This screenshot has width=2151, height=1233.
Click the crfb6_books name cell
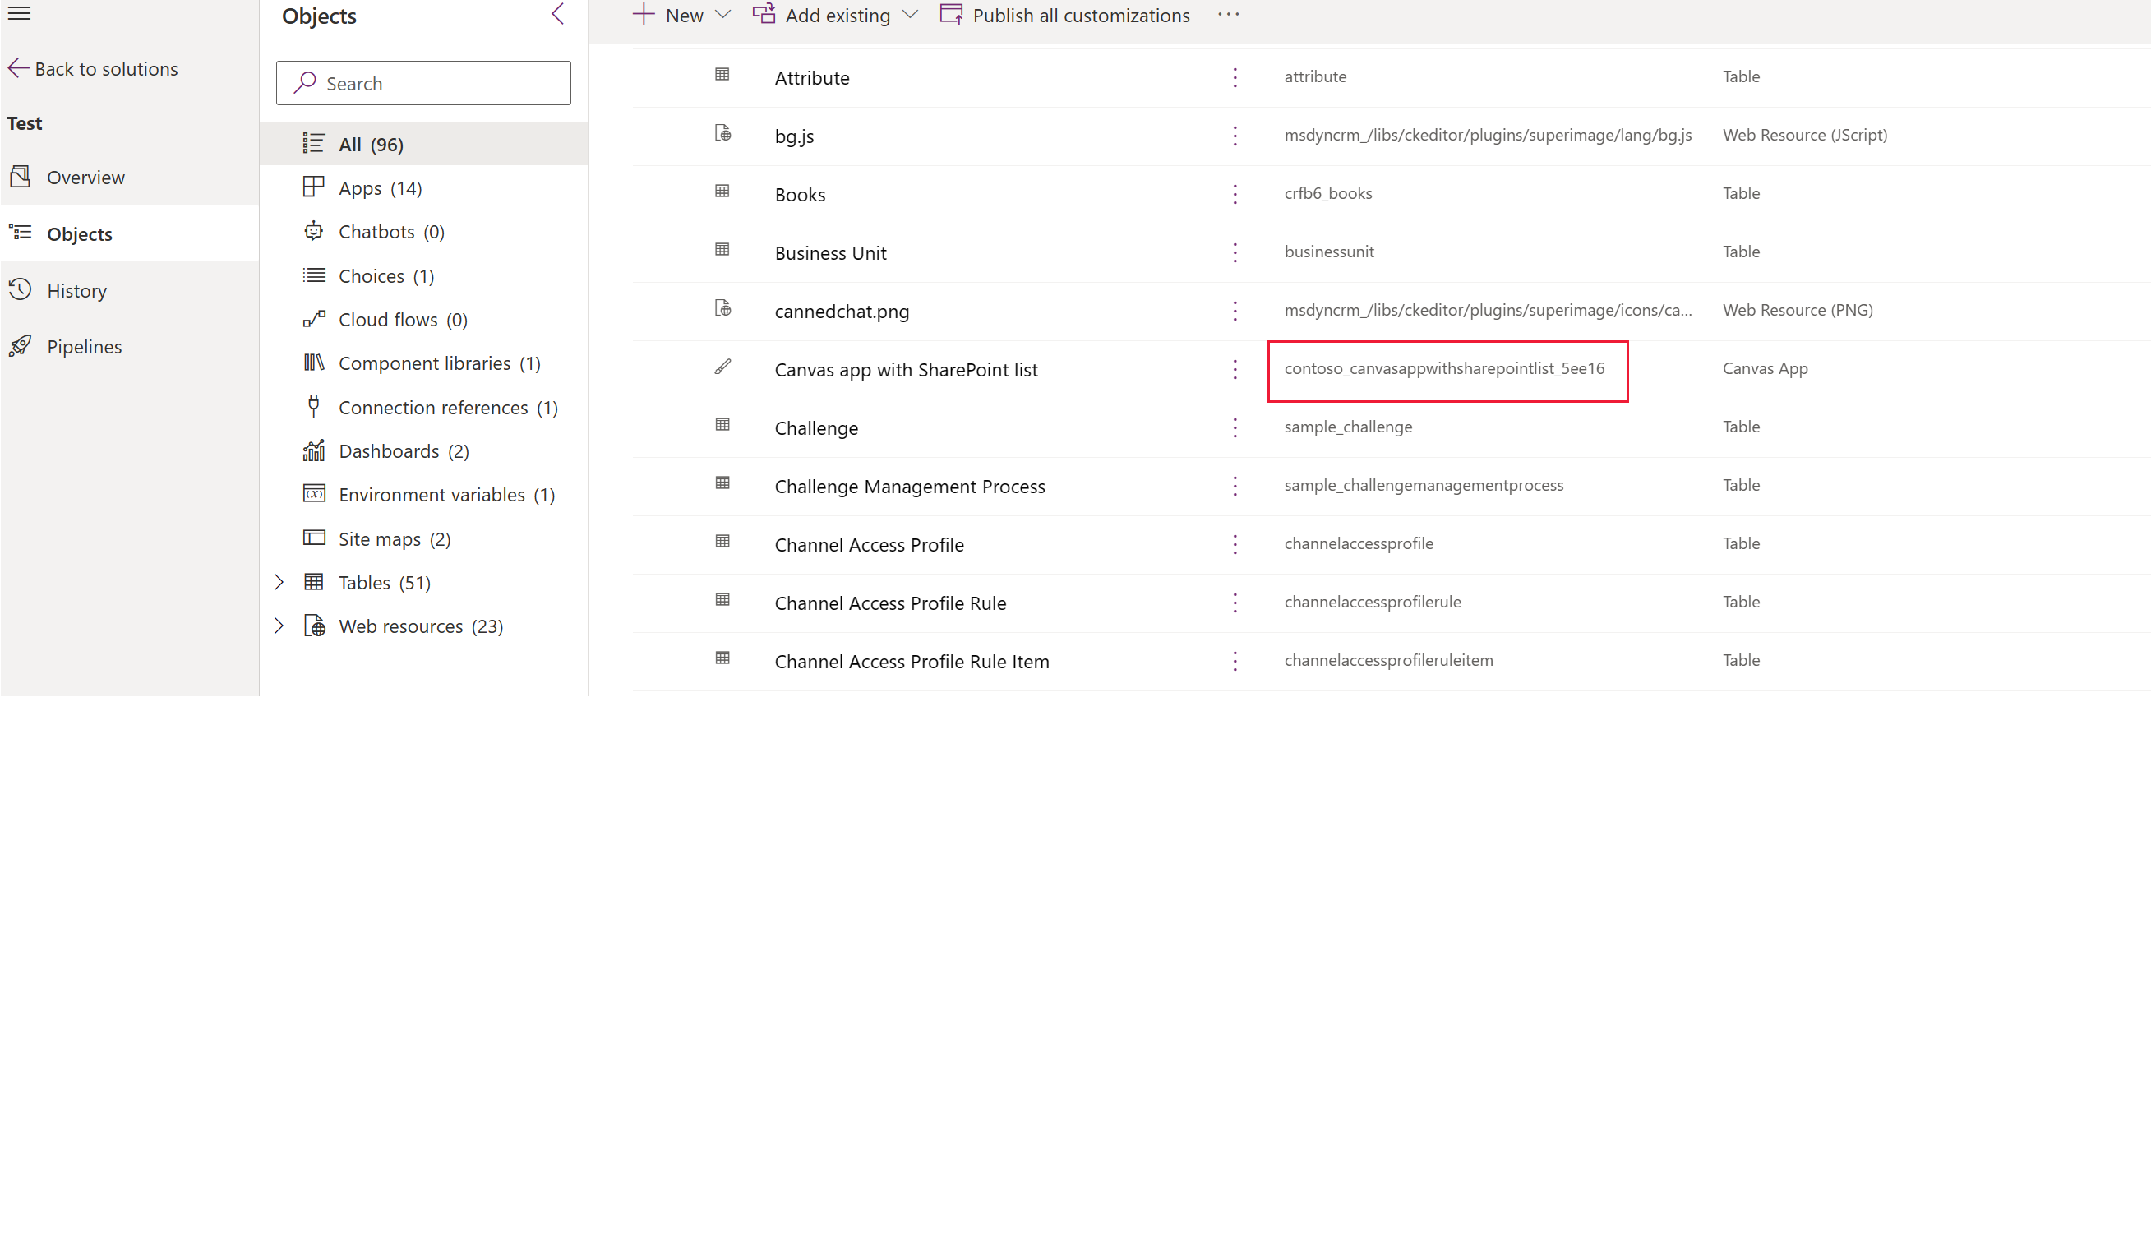[1328, 193]
